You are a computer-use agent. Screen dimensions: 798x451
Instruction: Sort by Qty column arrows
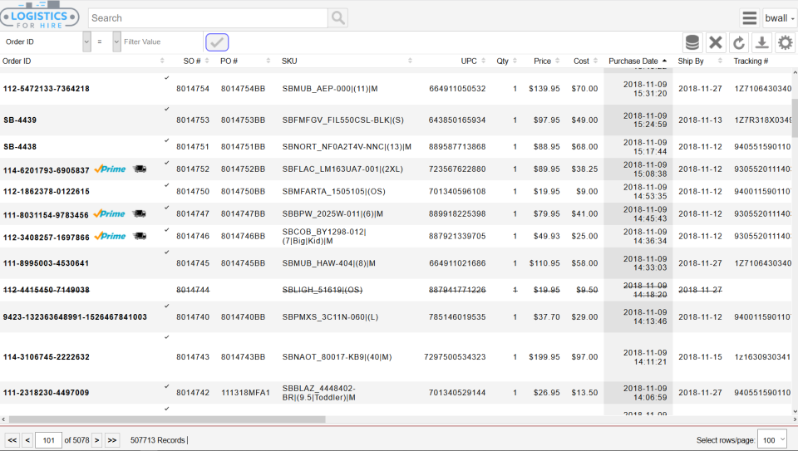pos(515,61)
